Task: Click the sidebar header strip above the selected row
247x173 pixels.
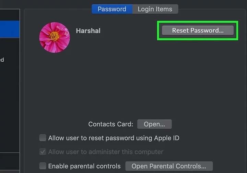Action: point(10,15)
